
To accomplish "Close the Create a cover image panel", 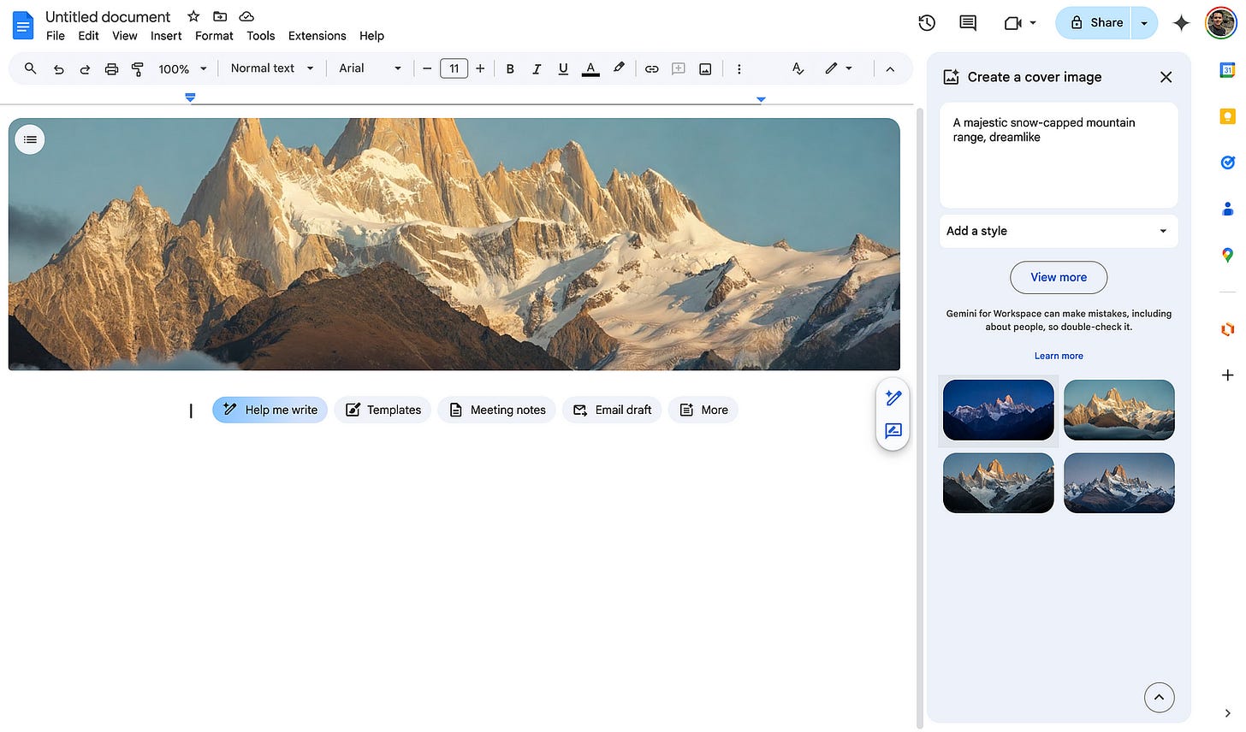I will pos(1166,77).
